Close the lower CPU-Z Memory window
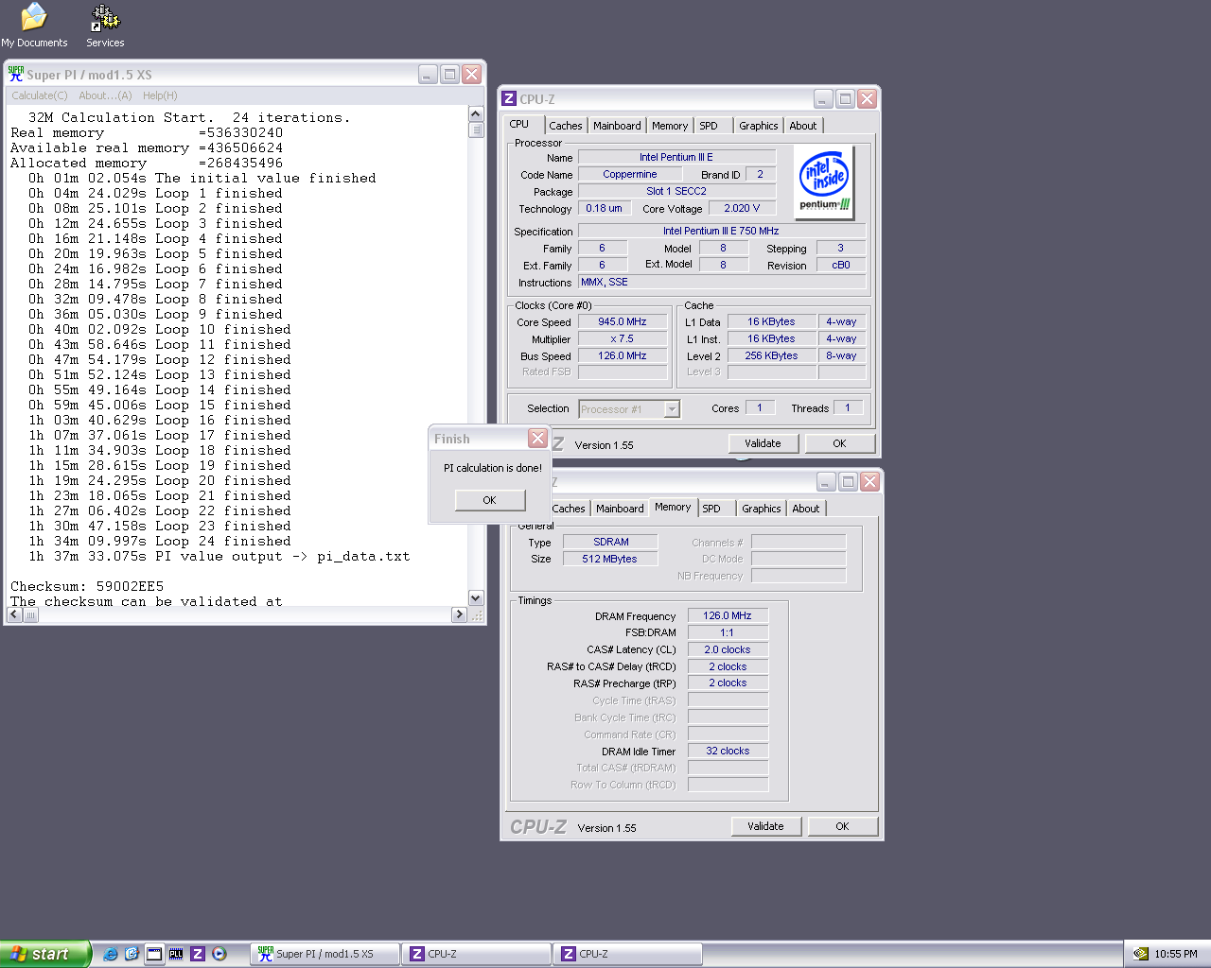The image size is (1211, 968). click(x=869, y=481)
